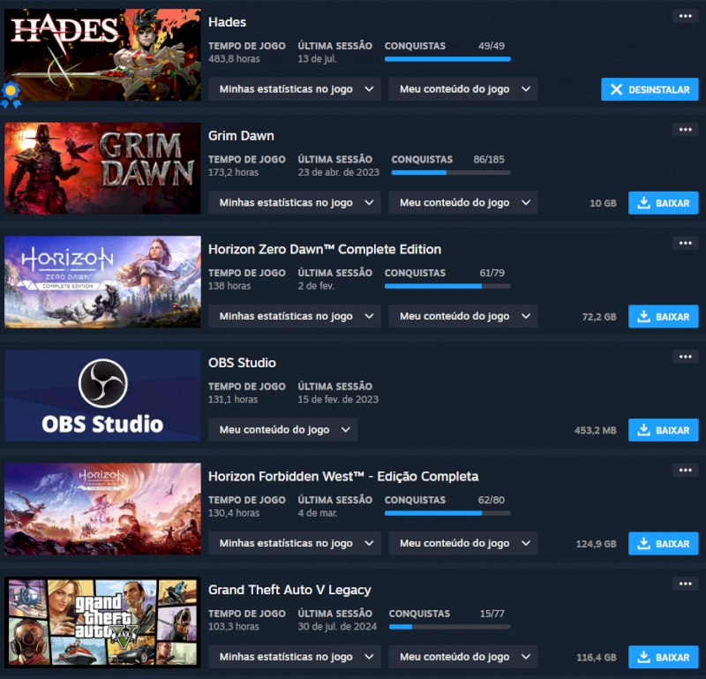Download OBS Studio with the Baixar button

coord(664,430)
